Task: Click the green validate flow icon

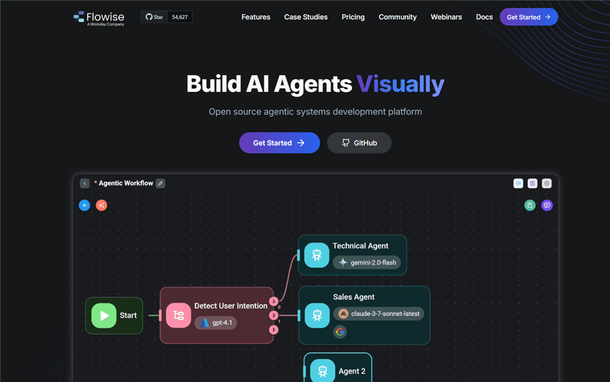Action: [530, 205]
